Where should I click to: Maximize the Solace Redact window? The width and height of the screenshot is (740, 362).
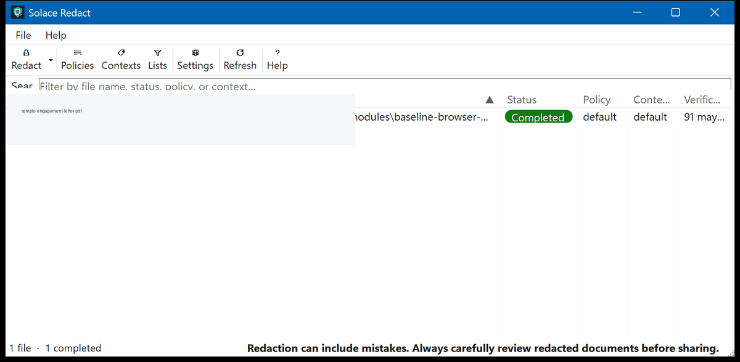click(675, 12)
